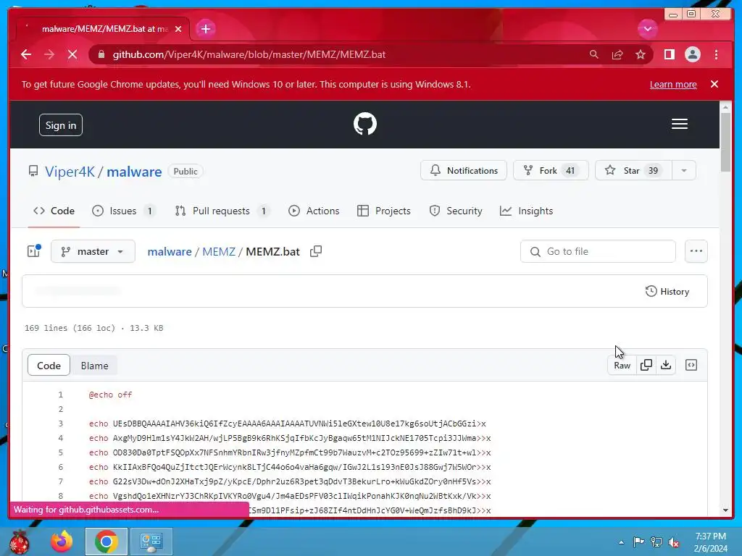This screenshot has width=742, height=556.
Task: Copy the file path icon
Action: pos(316,251)
